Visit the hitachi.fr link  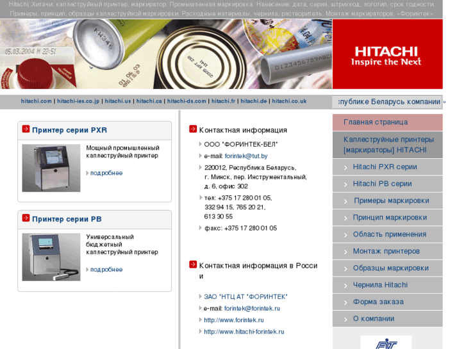pyautogui.click(x=223, y=101)
